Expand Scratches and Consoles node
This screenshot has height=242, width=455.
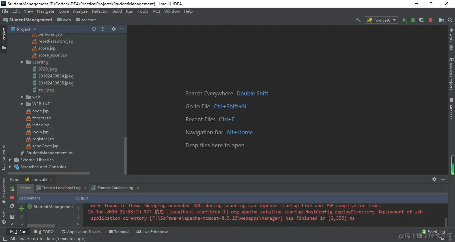[x=10, y=167]
